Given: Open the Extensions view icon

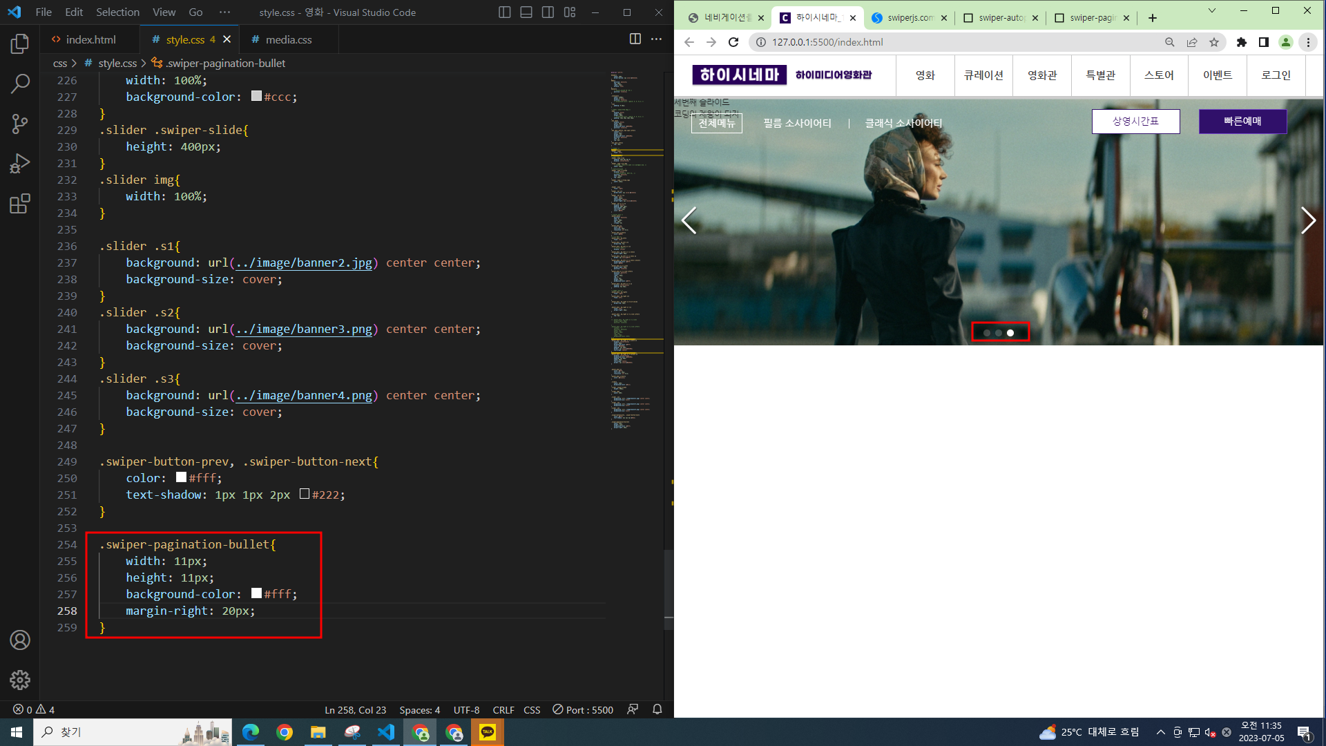Looking at the screenshot, I should click(x=20, y=204).
